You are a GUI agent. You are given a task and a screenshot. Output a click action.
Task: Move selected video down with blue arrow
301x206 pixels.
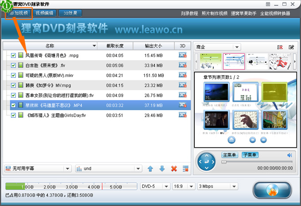[162, 168]
